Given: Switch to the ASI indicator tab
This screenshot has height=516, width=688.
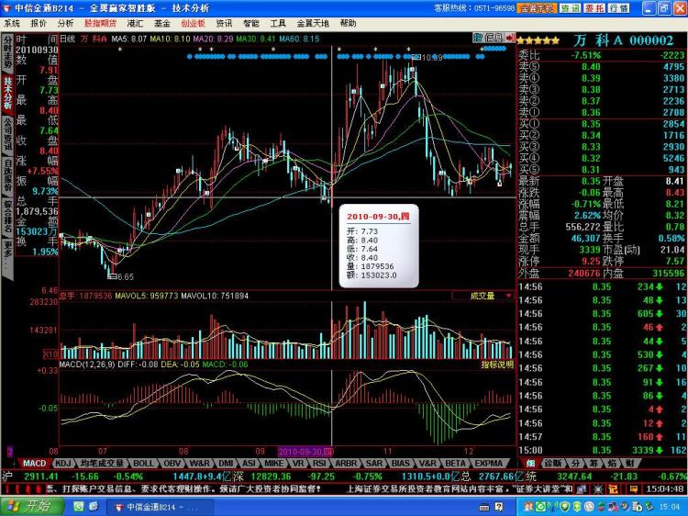Looking at the screenshot, I should point(249,464).
